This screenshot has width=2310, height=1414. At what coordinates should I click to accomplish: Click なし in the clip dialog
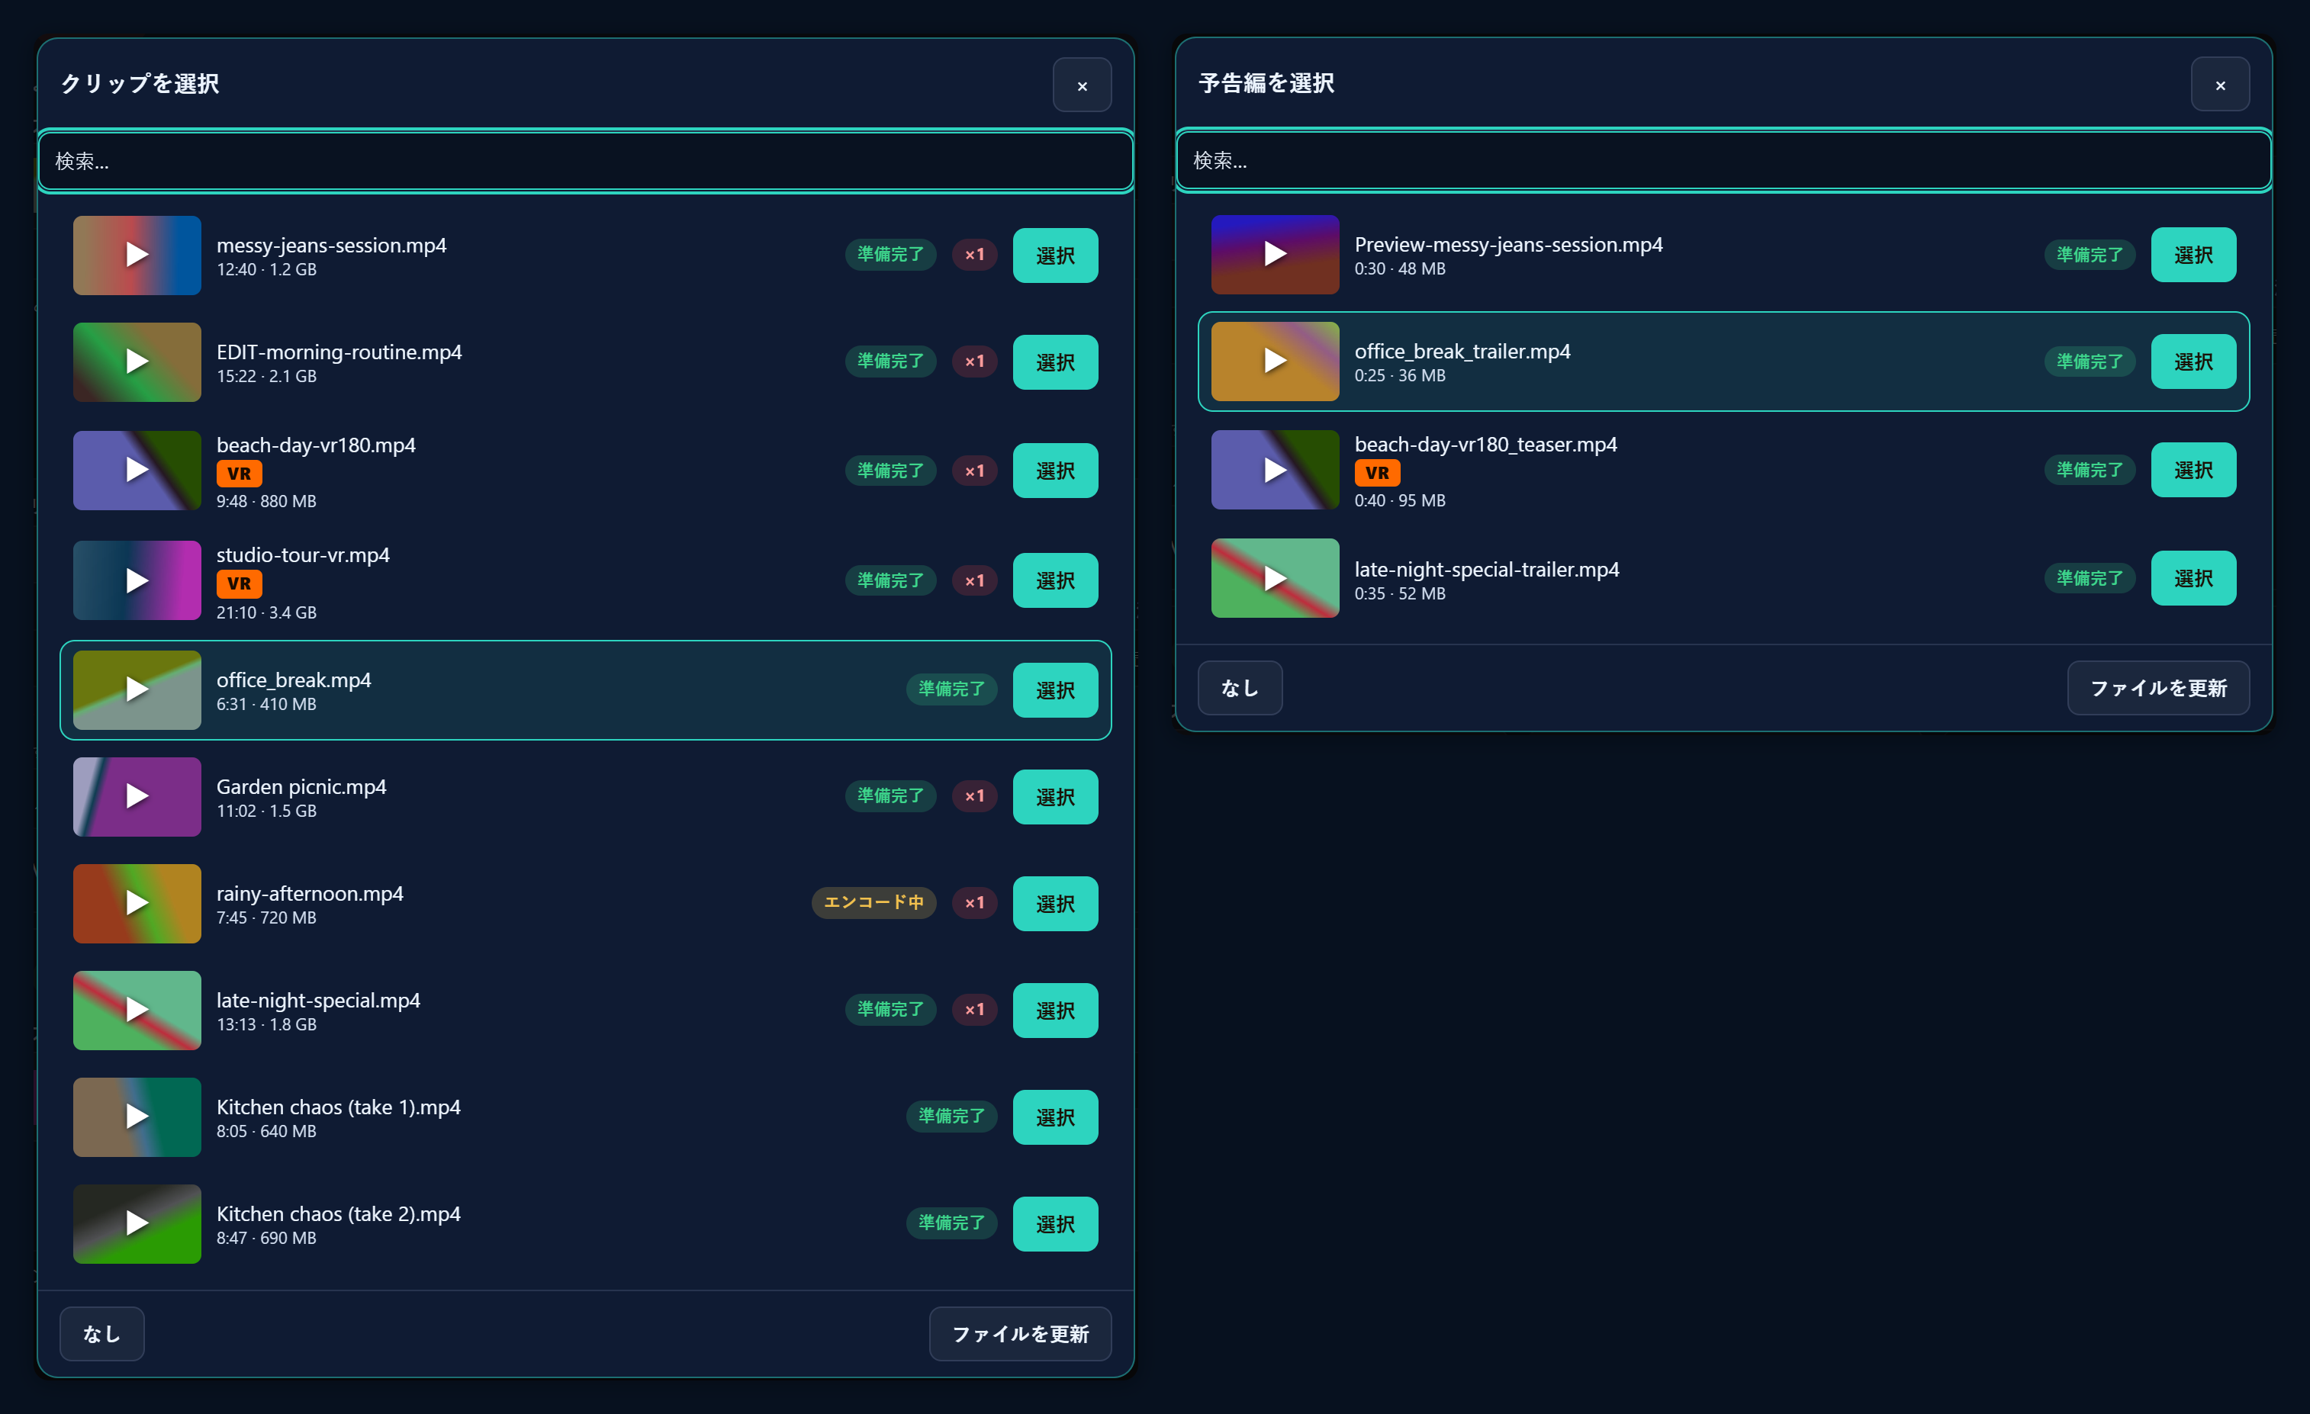tap(101, 1333)
